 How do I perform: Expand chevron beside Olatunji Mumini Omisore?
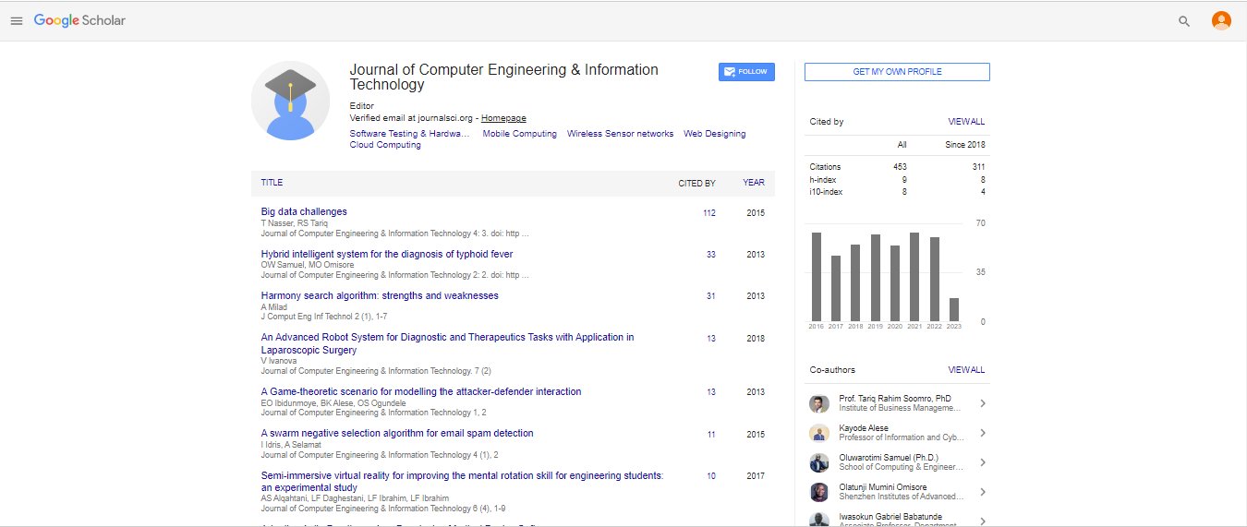[x=982, y=492]
